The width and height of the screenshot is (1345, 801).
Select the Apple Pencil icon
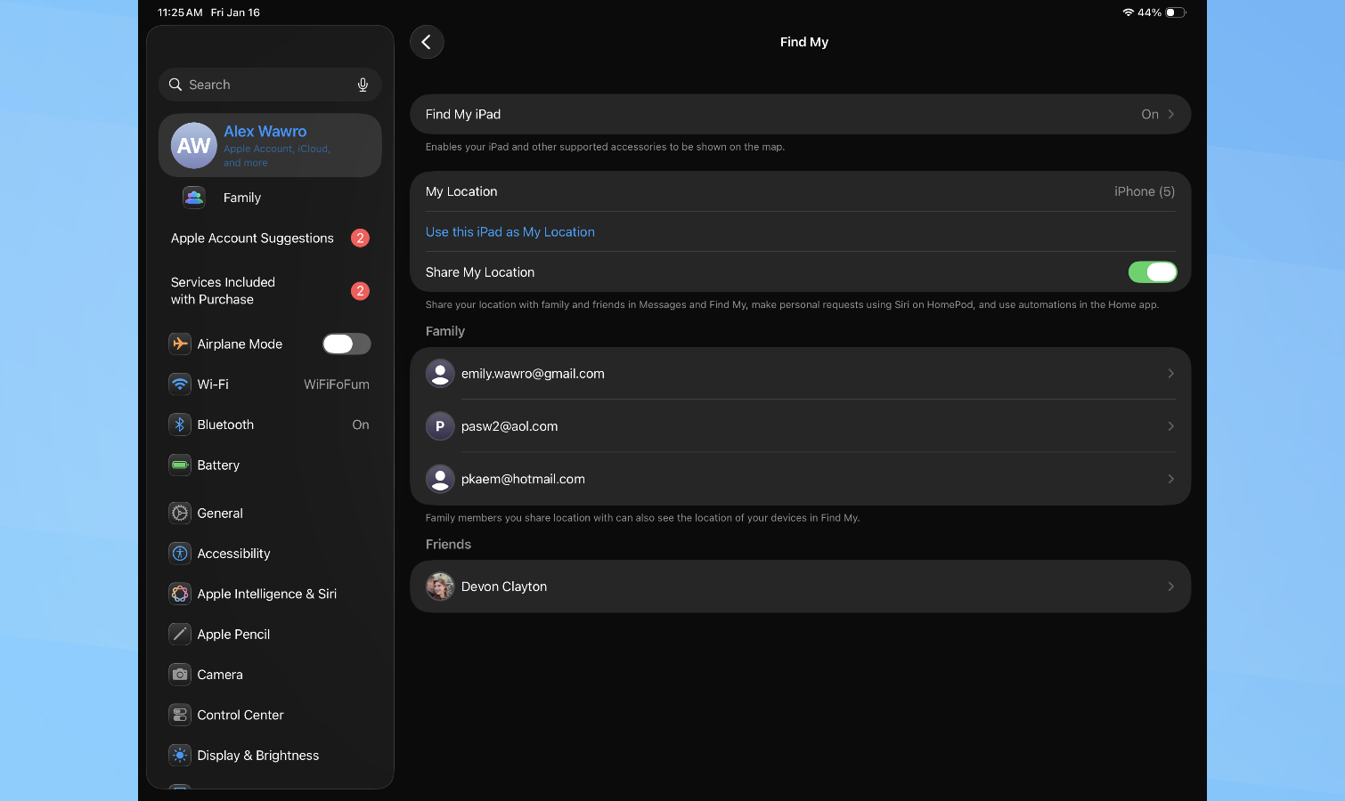(180, 634)
